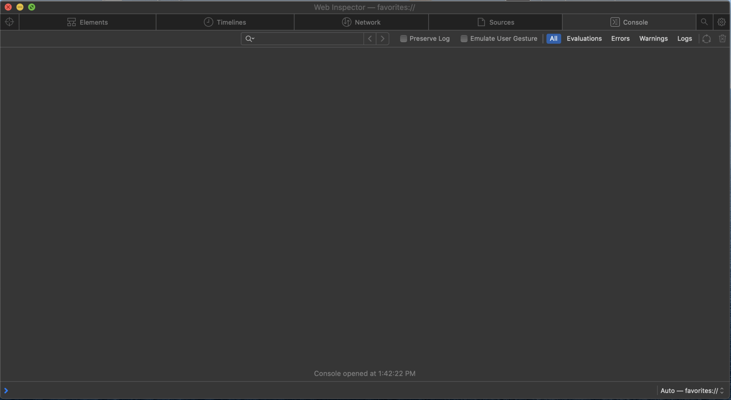This screenshot has height=400, width=731.
Task: Click the clock icon on the Timelines tab
Action: point(208,22)
